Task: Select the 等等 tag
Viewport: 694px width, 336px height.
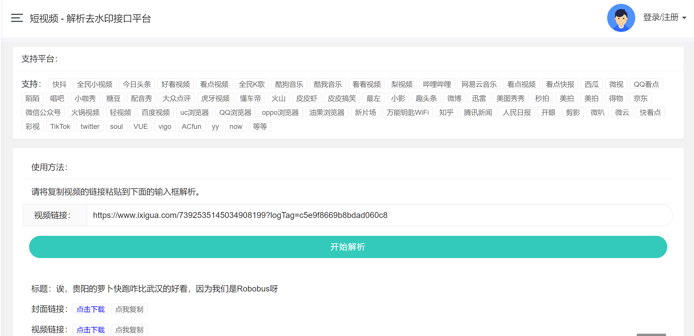Action: point(260,126)
